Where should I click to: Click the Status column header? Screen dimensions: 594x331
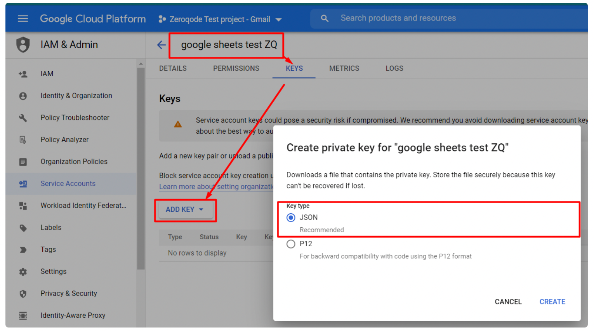[x=209, y=237]
